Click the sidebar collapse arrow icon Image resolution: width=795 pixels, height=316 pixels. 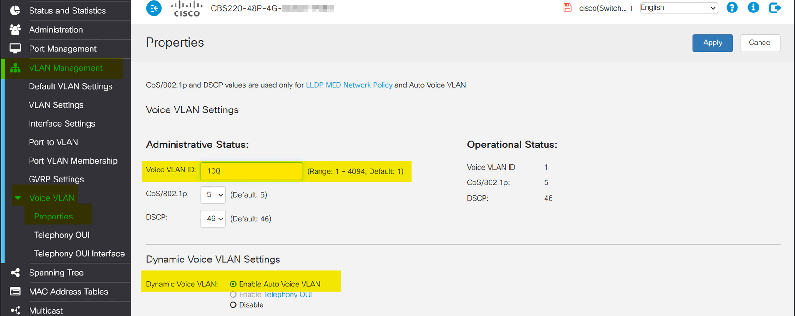tap(154, 8)
